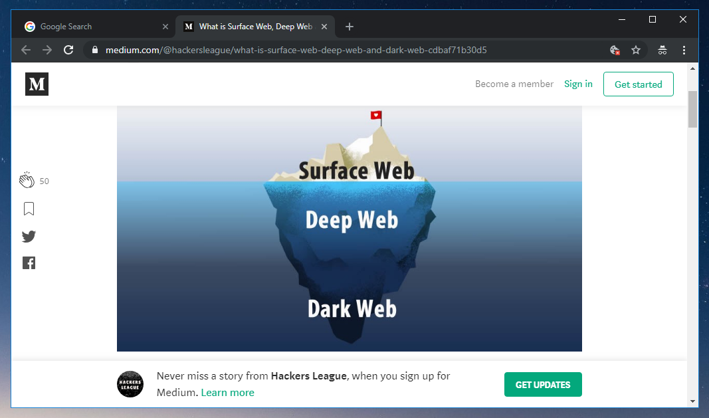Open Learn more link
This screenshot has height=418, width=709.
point(227,392)
